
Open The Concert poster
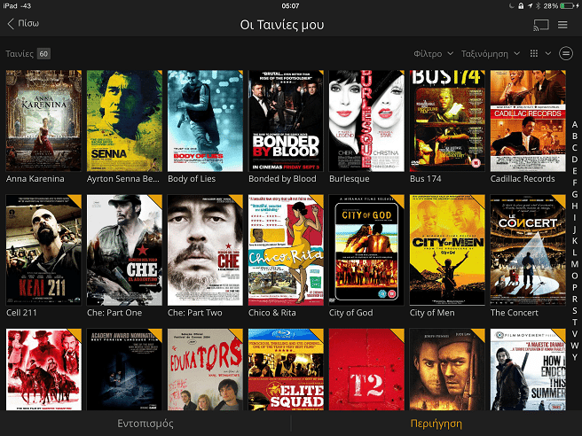coord(528,250)
